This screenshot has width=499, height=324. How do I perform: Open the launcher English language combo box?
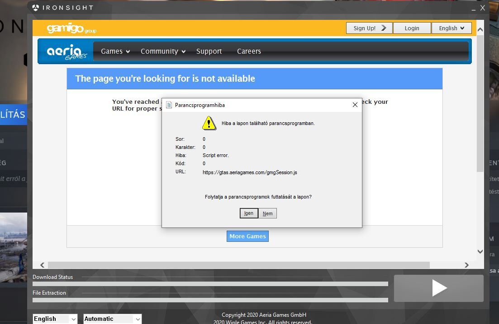click(55, 319)
